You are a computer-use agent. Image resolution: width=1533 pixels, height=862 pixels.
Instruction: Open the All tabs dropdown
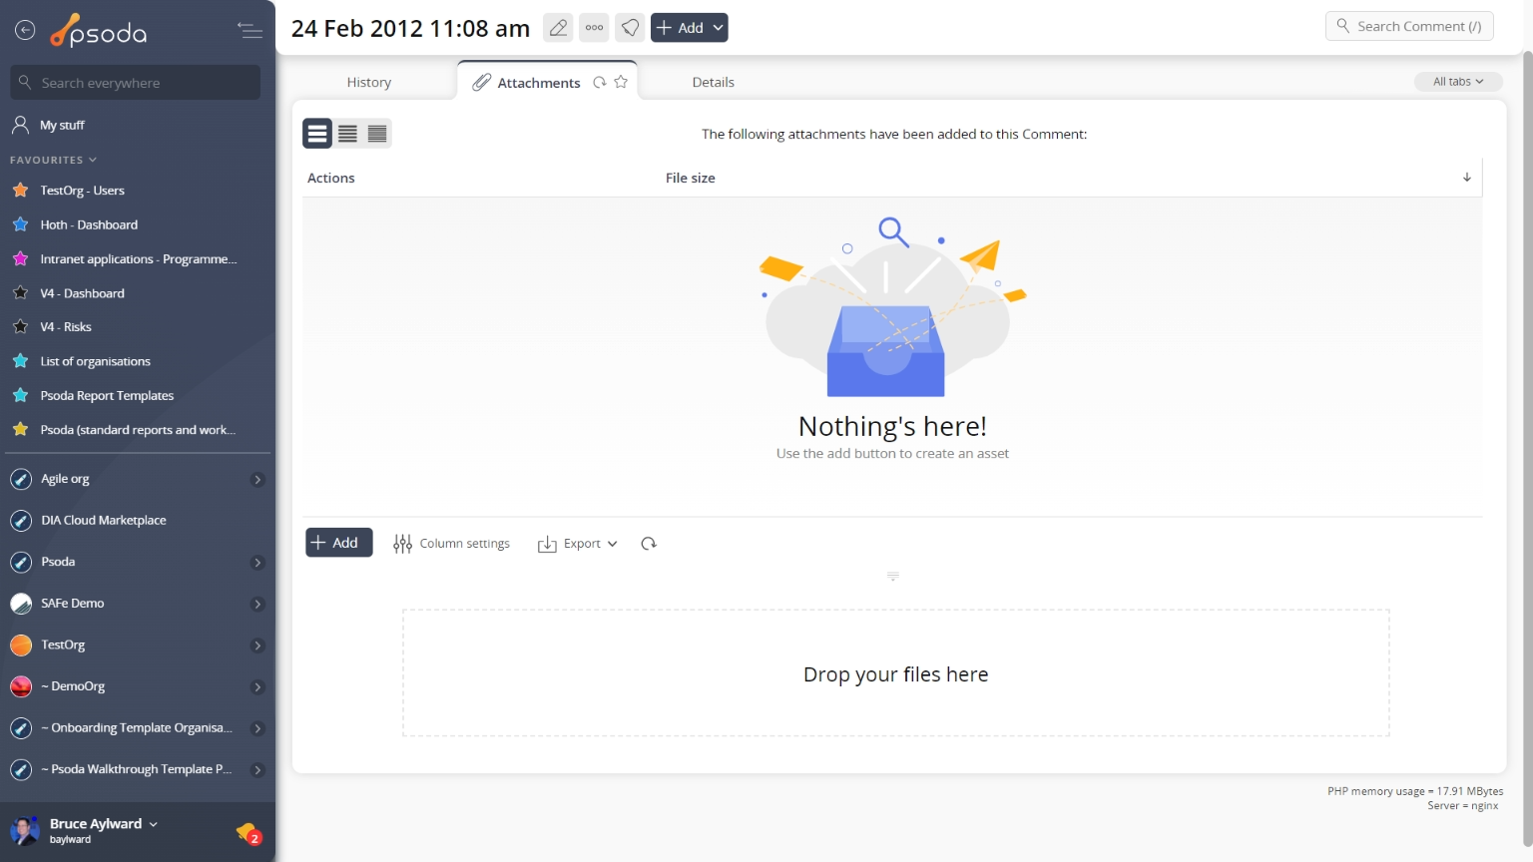click(x=1458, y=82)
